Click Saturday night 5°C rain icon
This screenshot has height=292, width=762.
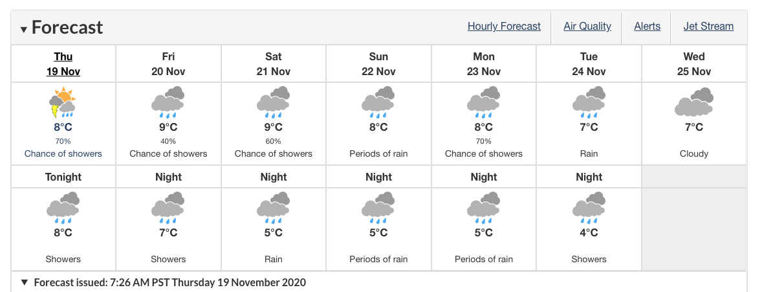(x=273, y=208)
